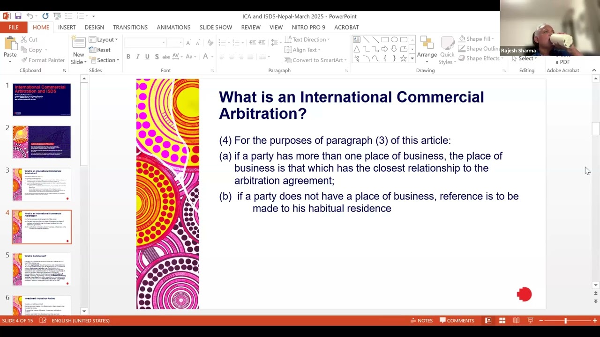Open the Section dropdown

coord(104,60)
